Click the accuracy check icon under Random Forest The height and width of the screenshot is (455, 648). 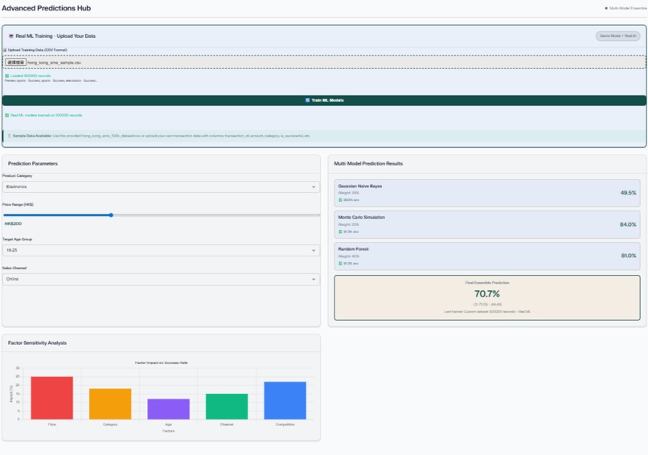(341, 263)
